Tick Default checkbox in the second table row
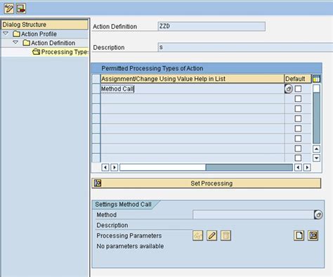This screenshot has height=277, width=333. (x=298, y=98)
